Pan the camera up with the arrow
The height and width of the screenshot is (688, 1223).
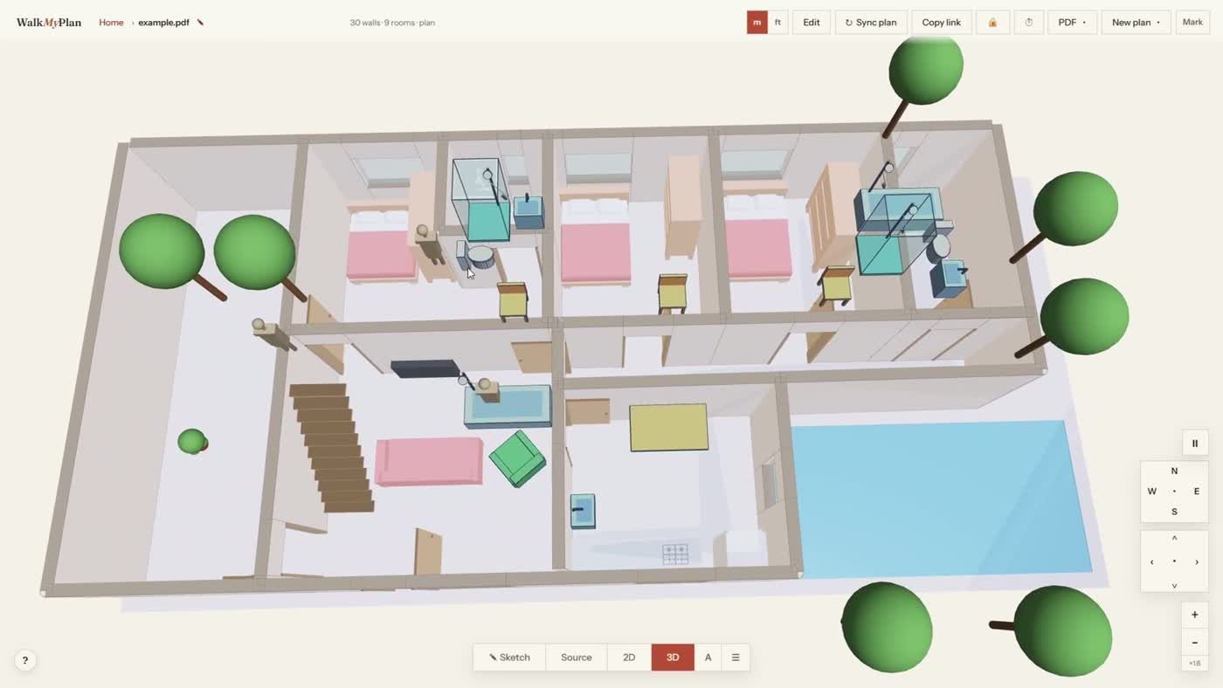click(1174, 539)
